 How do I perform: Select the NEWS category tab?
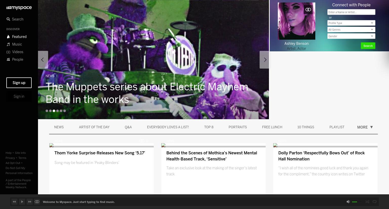[59, 127]
